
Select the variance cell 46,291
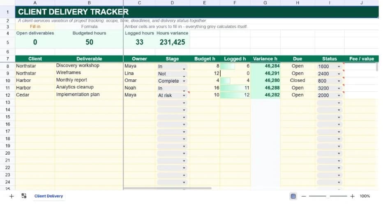click(x=265, y=73)
